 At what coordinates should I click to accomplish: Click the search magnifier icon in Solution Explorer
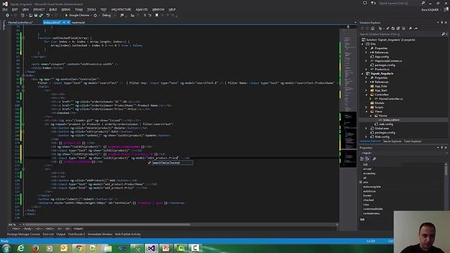pos(444,34)
